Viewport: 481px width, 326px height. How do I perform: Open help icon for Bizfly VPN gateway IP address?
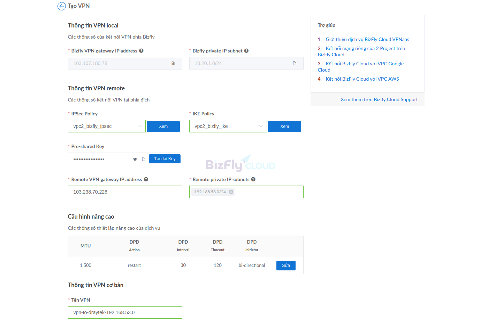click(141, 51)
